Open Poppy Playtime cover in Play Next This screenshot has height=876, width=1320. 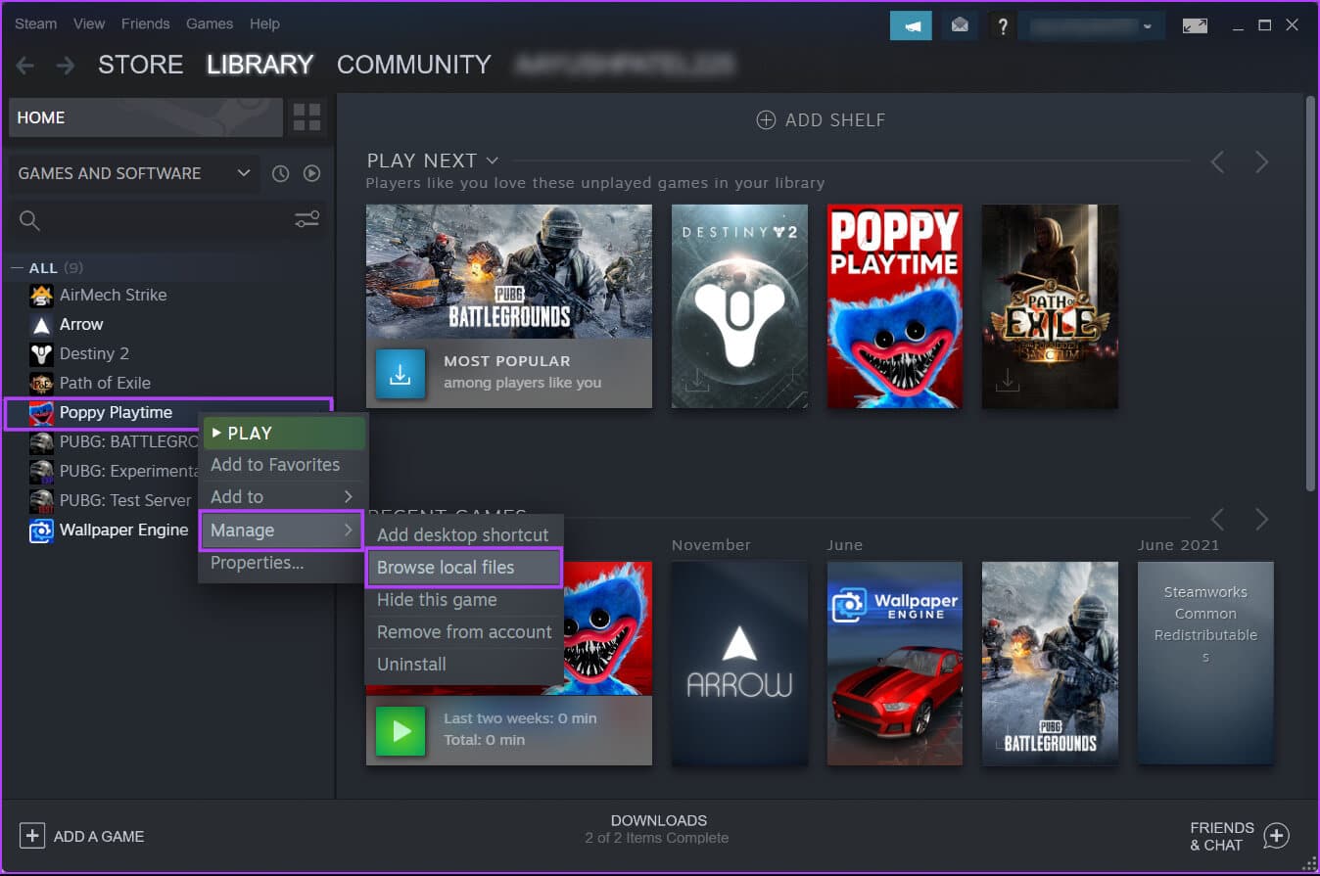[895, 306]
